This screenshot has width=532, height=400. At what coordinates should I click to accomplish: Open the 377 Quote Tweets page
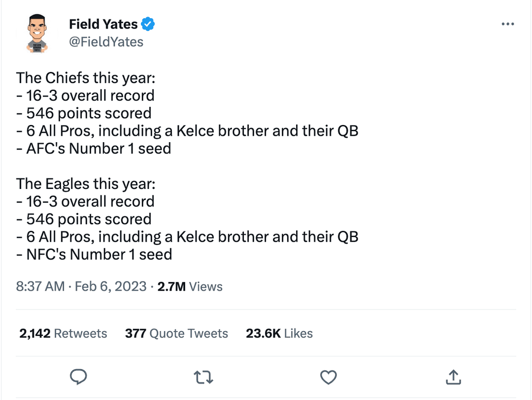click(x=176, y=333)
